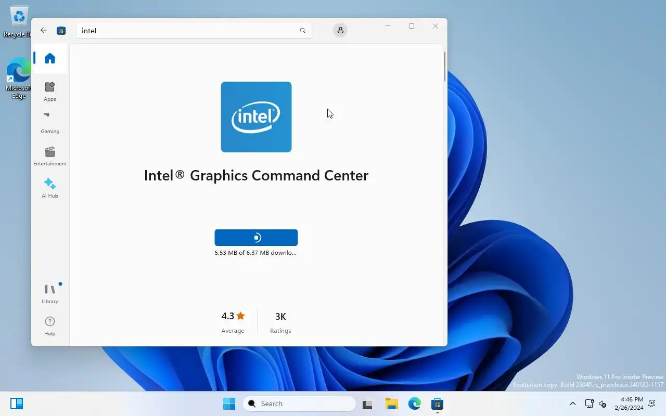
Task: Click the Intel app logo thumbnail
Action: (x=256, y=117)
